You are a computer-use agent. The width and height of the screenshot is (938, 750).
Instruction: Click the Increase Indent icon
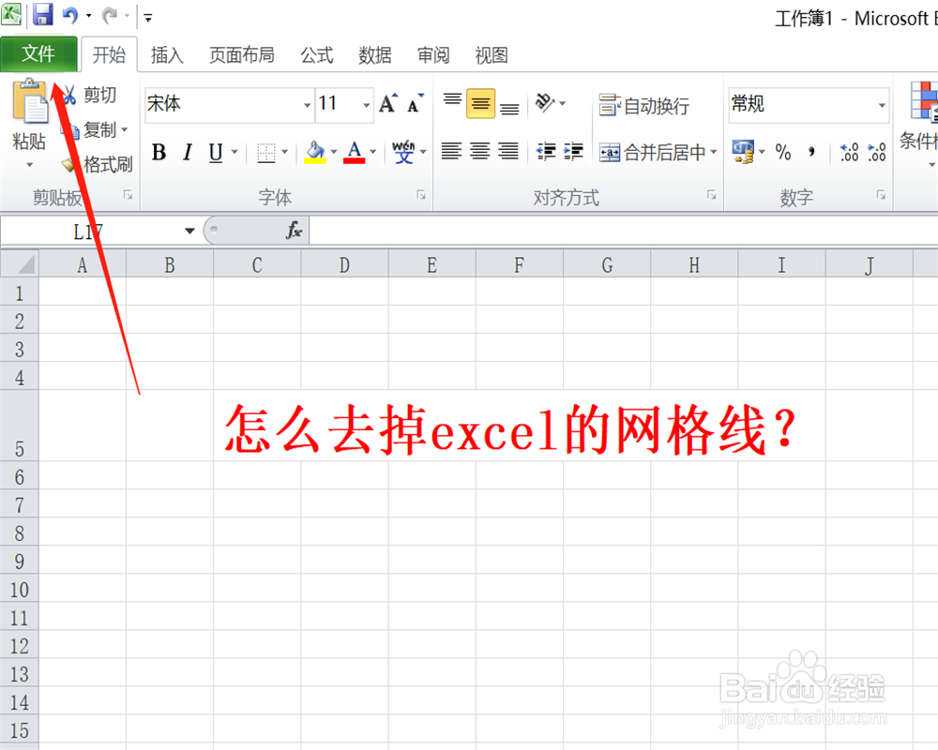click(x=573, y=151)
